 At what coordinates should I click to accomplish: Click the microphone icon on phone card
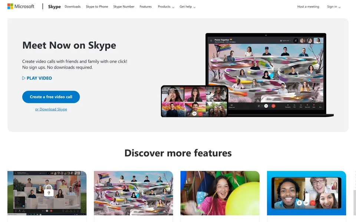coord(300,203)
